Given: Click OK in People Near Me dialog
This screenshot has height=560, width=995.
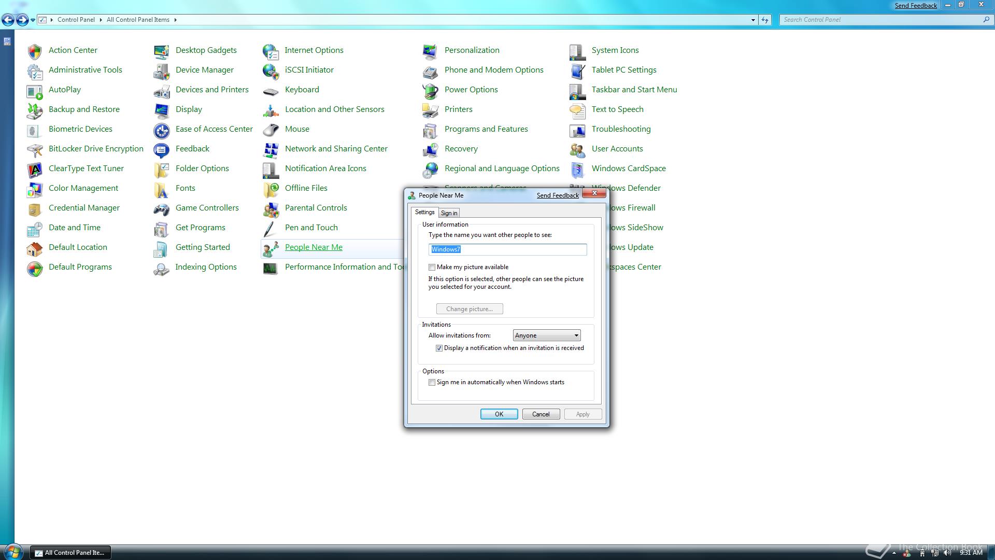Looking at the screenshot, I should 499,414.
